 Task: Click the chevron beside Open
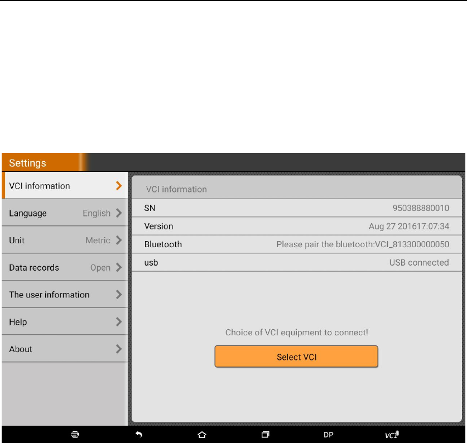click(x=119, y=267)
